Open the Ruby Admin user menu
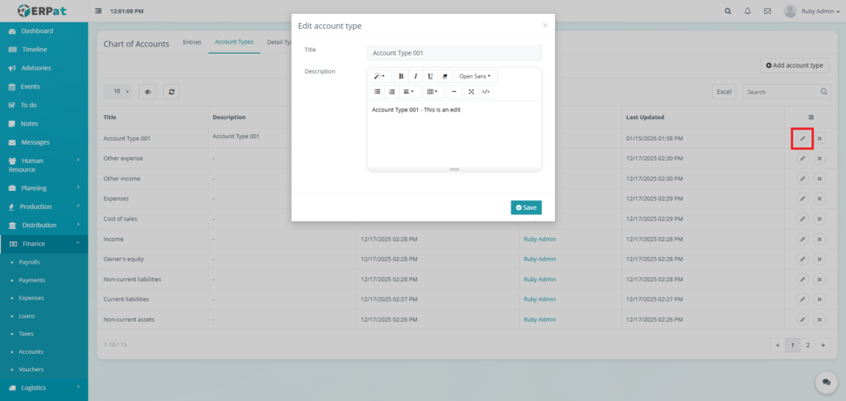Viewport: 846px width, 401px height. coord(811,11)
